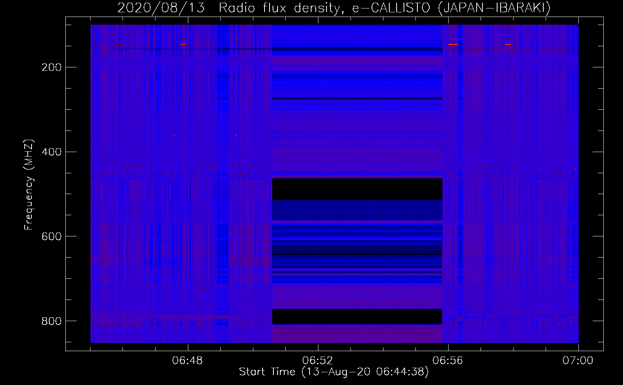Click the bright red burst just after 06:56

[x=453, y=45]
